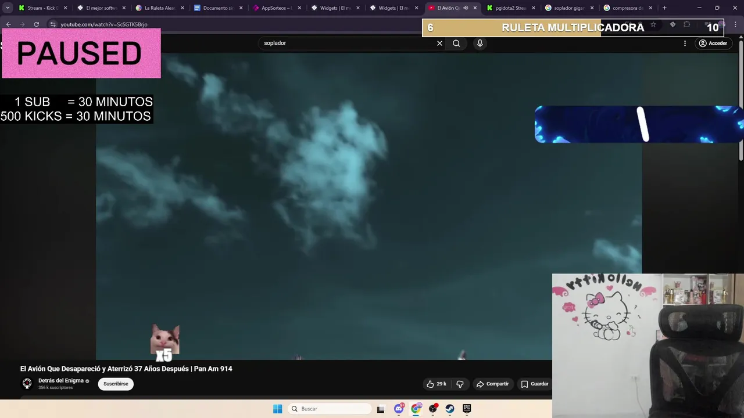Click the Windows taskbar Buscar search box
The height and width of the screenshot is (418, 744).
point(330,409)
